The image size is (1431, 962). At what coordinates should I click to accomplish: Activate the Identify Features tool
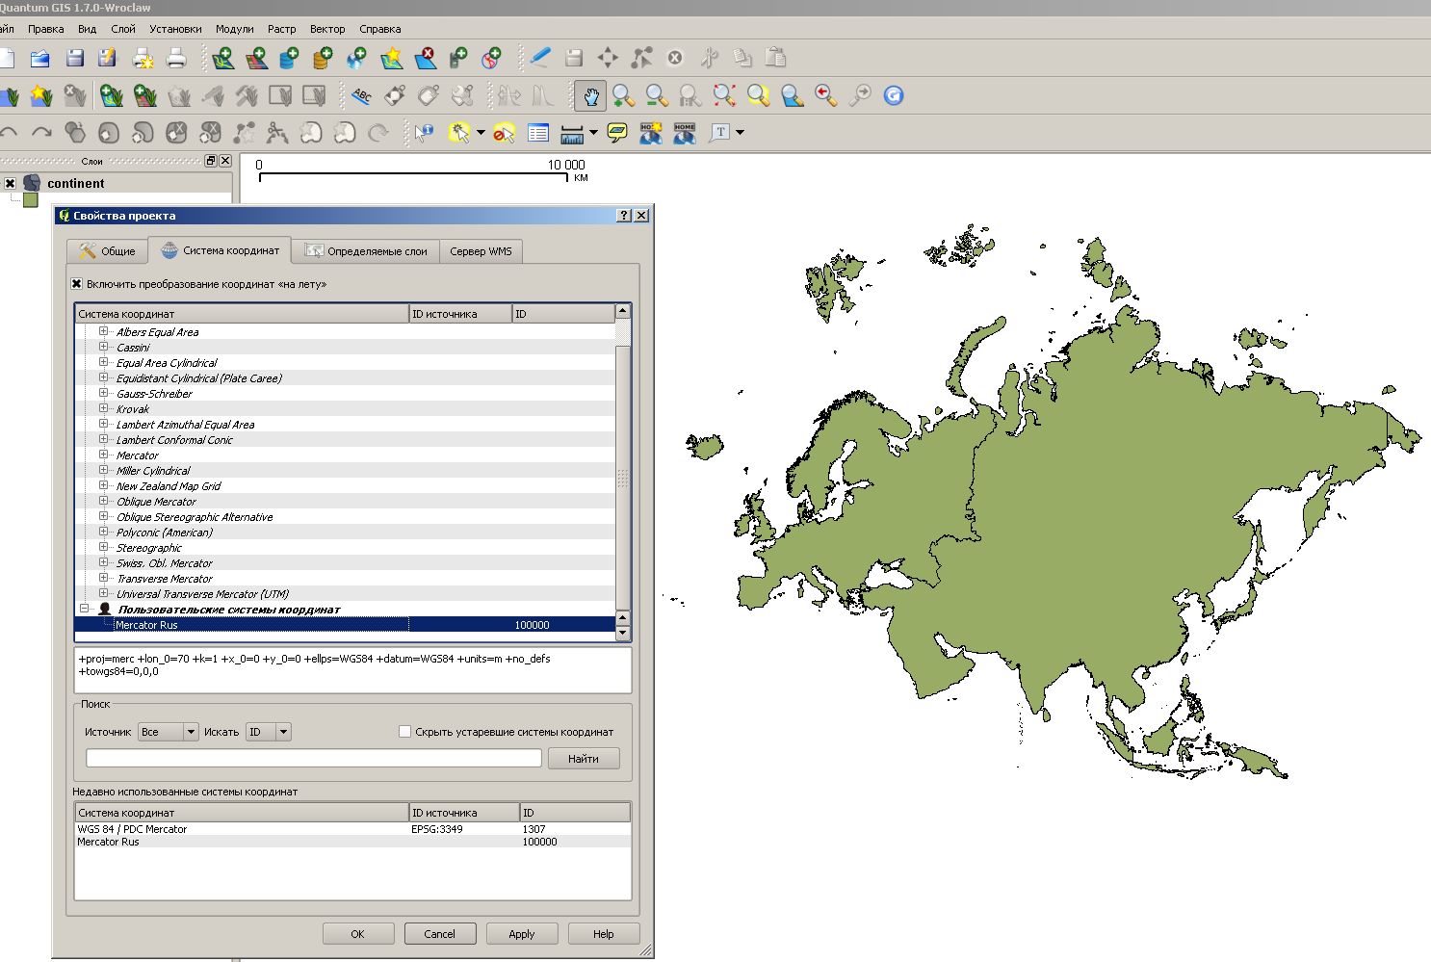click(424, 133)
